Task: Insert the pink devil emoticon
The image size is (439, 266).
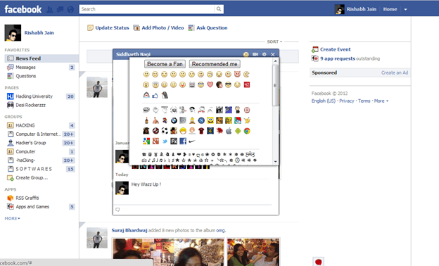Action: [x=237, y=74]
